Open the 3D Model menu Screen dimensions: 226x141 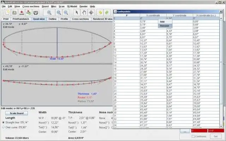click(72, 6)
